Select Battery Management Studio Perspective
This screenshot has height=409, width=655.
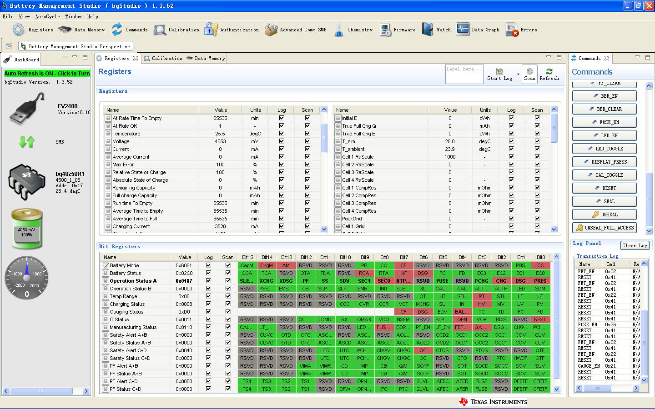click(76, 46)
